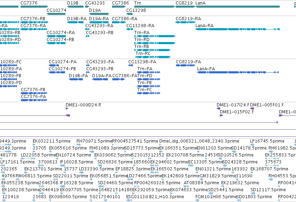296x202 pixels.
Task: Select the CG10274-PB protein label
Action: 62,68
